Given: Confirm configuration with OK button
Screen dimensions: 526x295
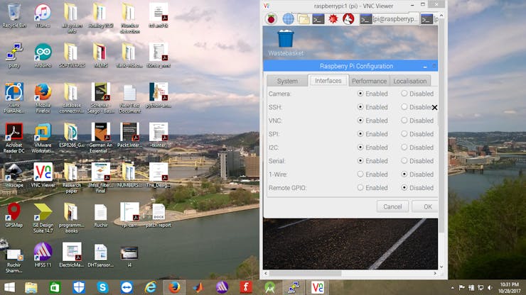Looking at the screenshot, I should (x=425, y=206).
